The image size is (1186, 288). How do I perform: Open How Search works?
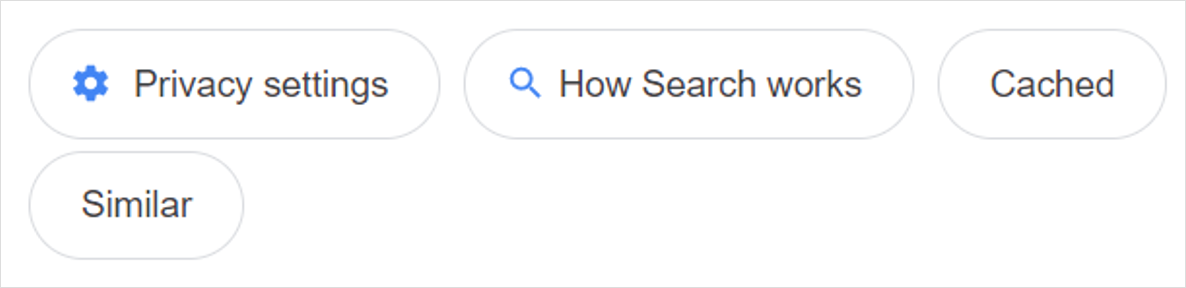[688, 84]
